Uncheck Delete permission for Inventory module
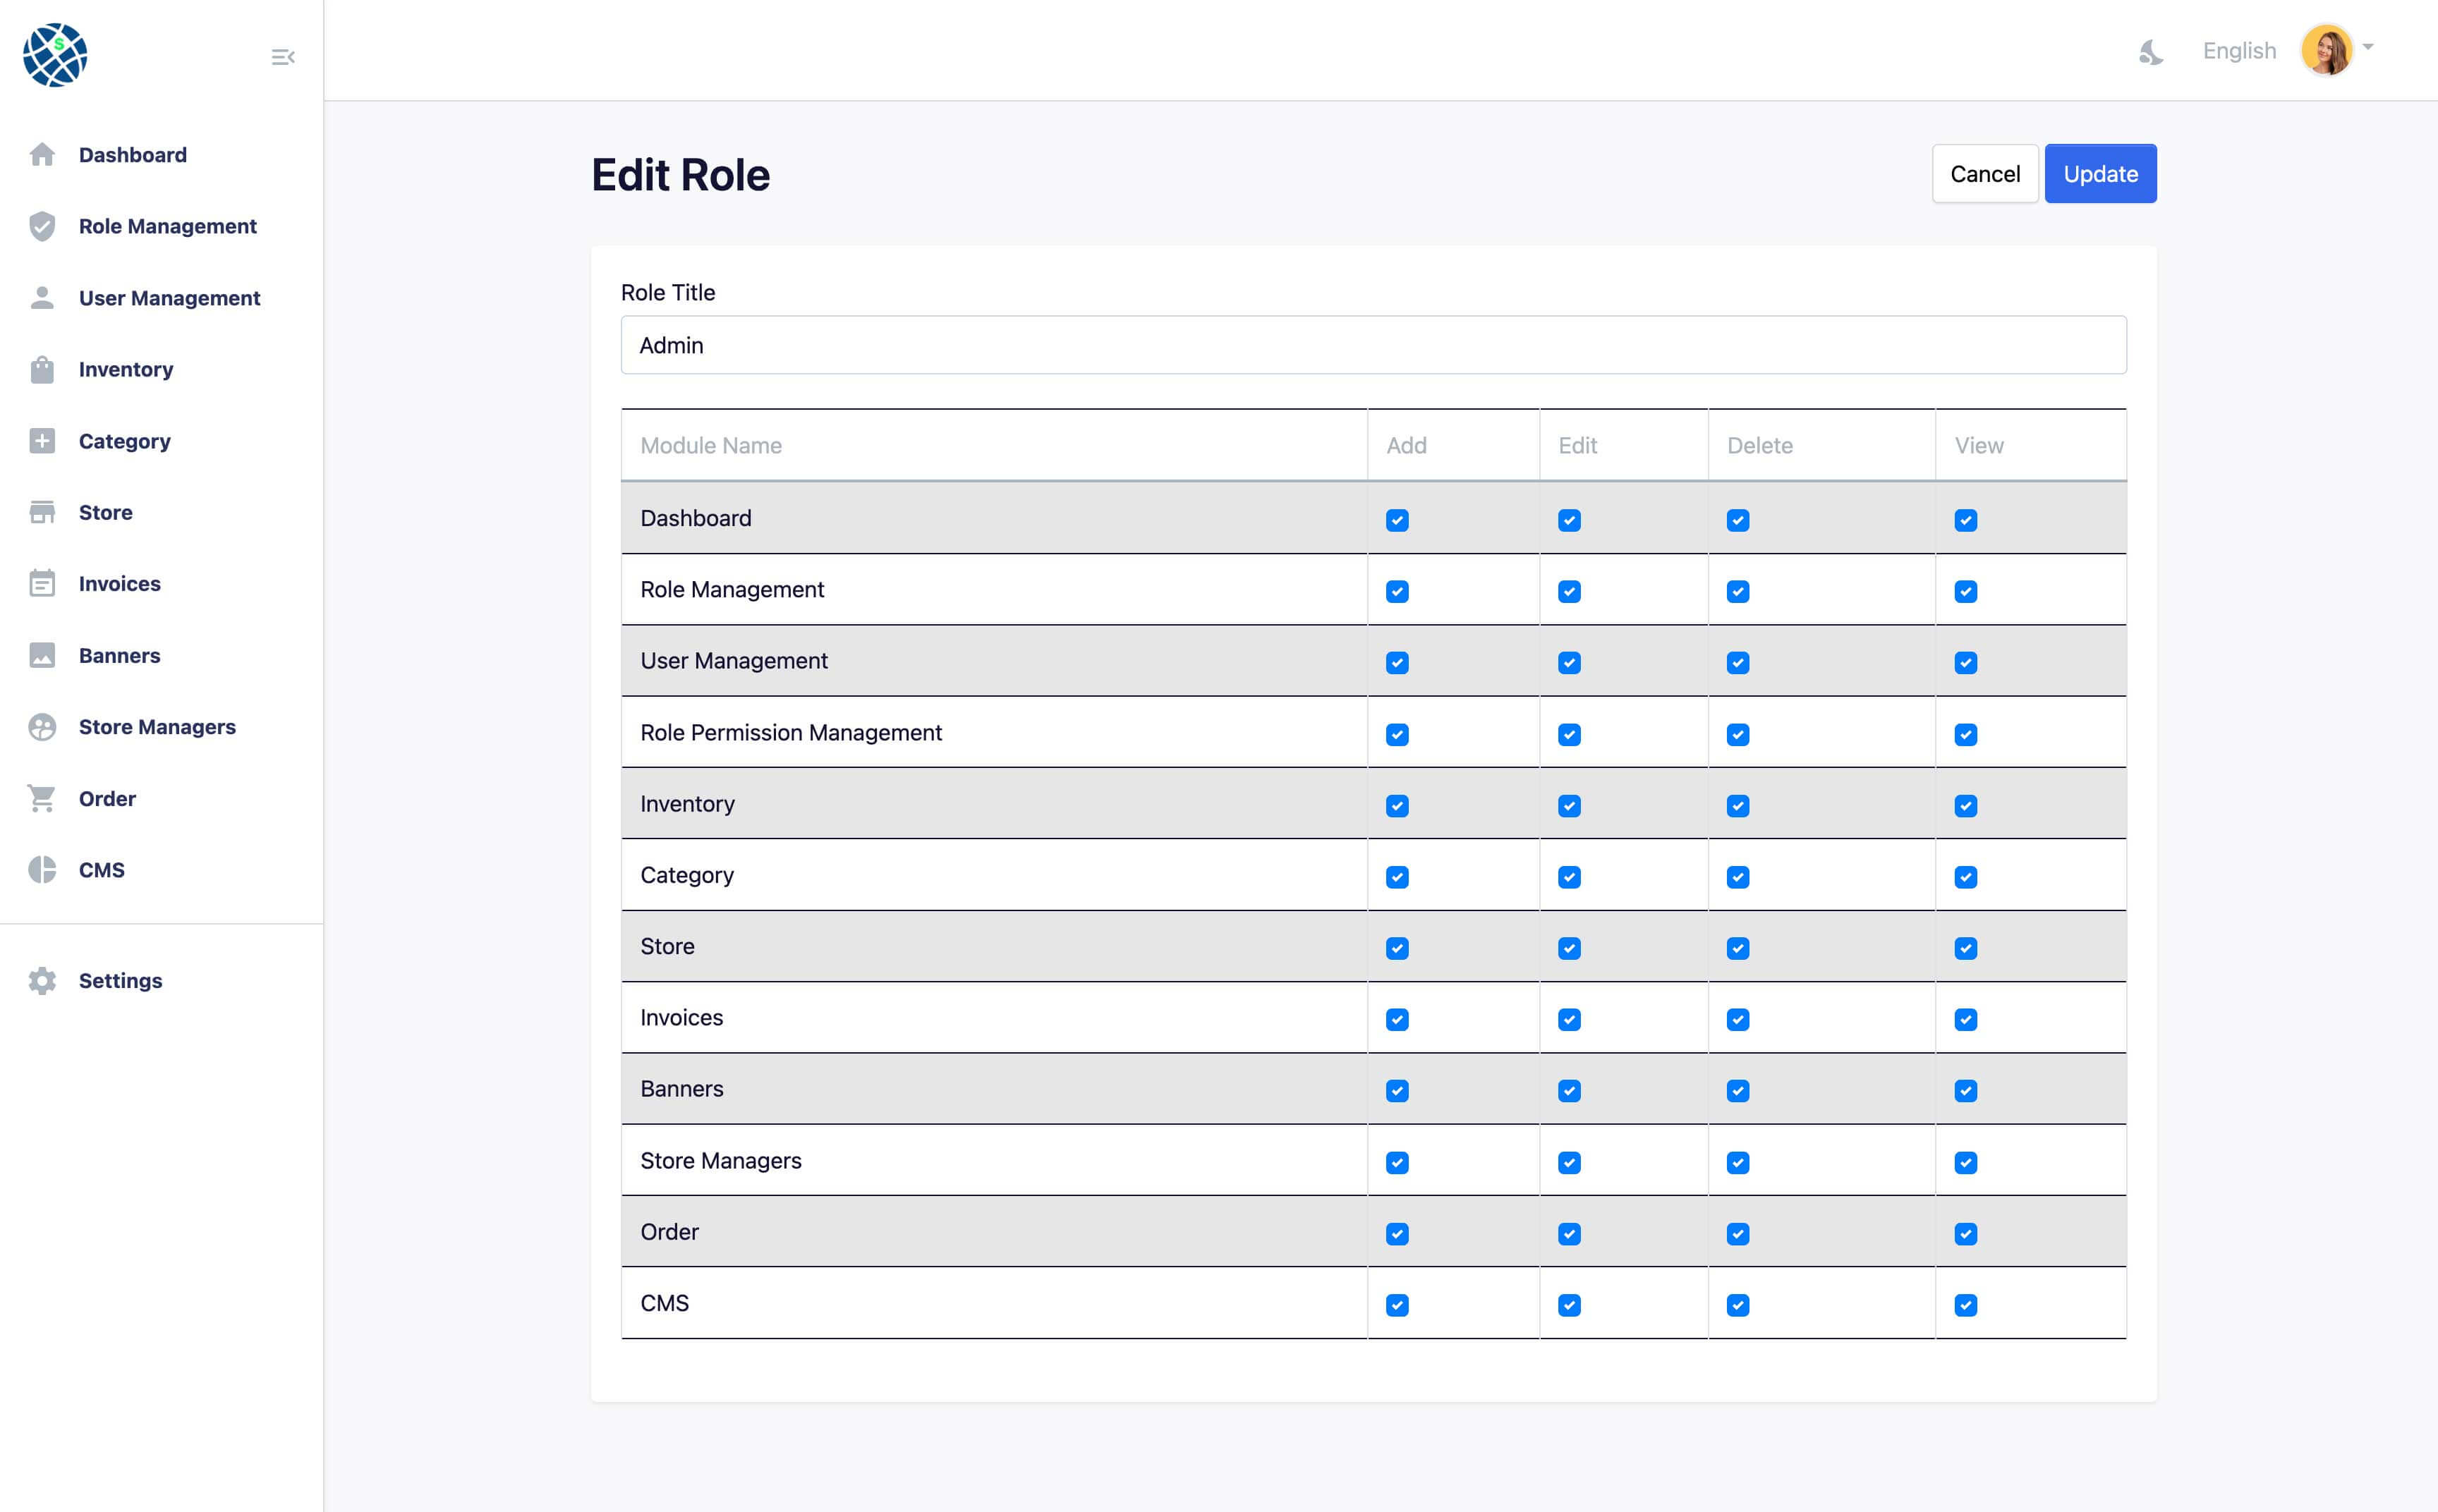This screenshot has width=2438, height=1512. click(1738, 806)
